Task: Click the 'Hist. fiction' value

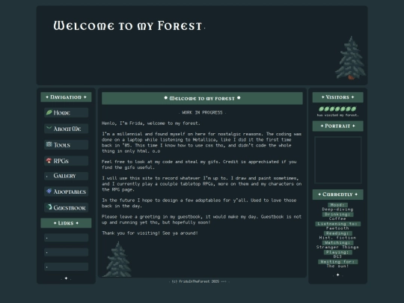Action: (x=337, y=238)
